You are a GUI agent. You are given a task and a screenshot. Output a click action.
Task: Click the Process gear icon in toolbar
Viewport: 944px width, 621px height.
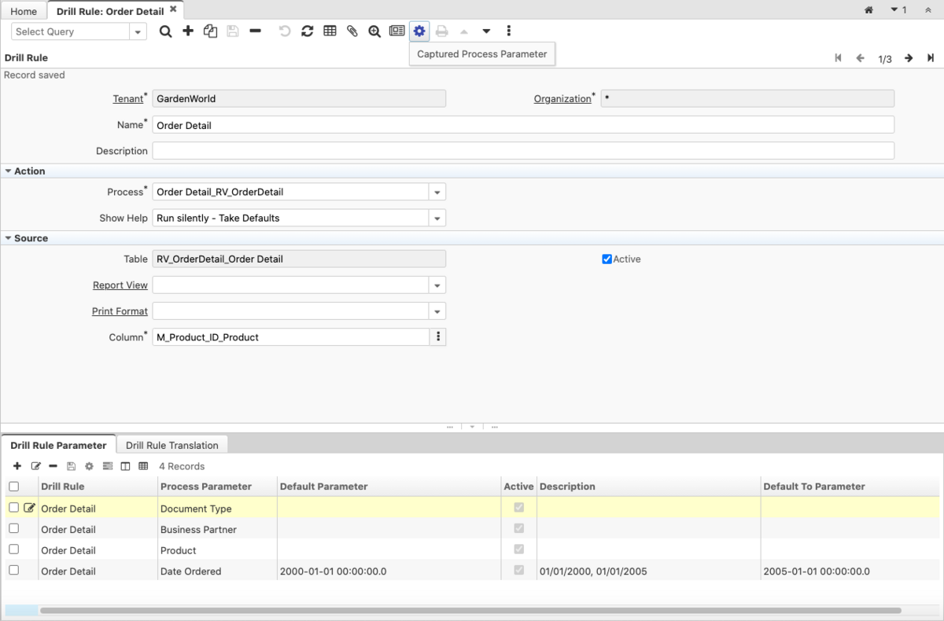pos(419,31)
